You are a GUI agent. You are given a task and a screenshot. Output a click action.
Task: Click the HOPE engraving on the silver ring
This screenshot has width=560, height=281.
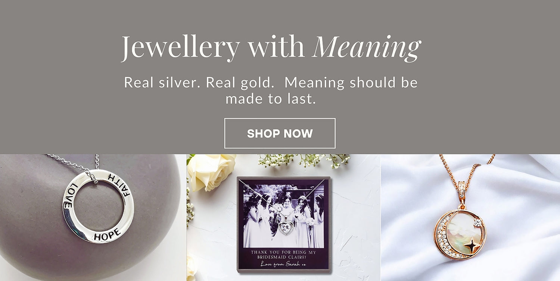pyautogui.click(x=107, y=234)
